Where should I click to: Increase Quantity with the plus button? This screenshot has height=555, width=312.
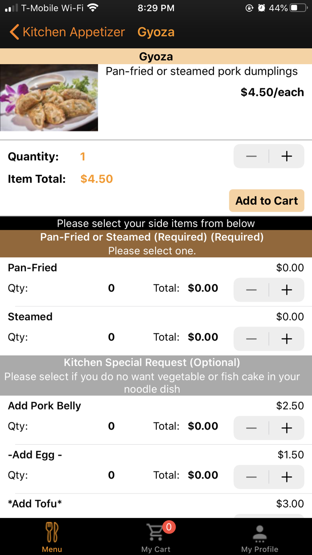pos(287,156)
